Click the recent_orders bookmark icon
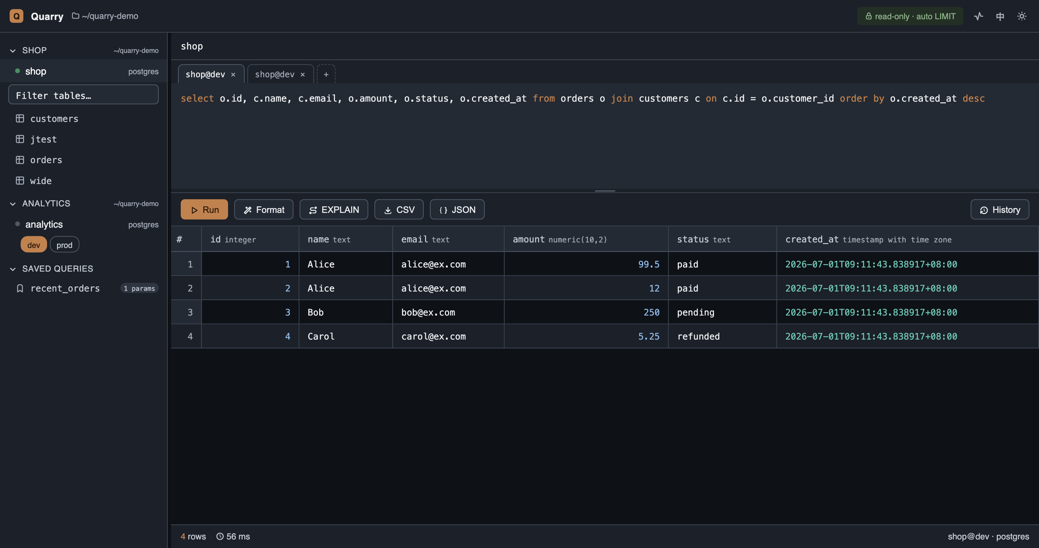Screen dimensions: 1039x548 20,288
